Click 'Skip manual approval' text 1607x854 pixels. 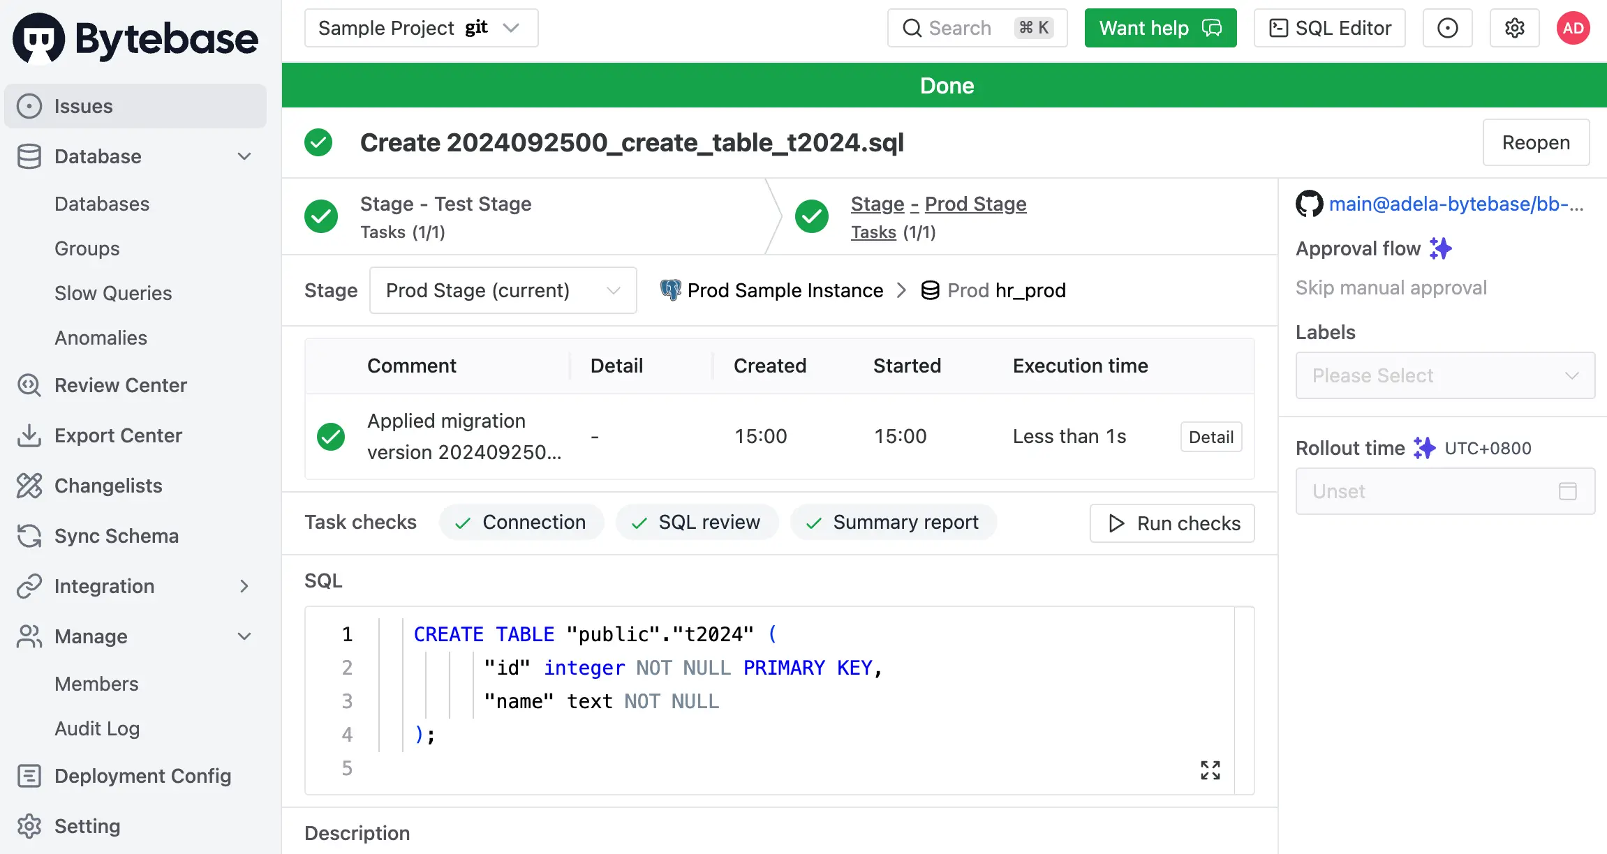[x=1391, y=287]
